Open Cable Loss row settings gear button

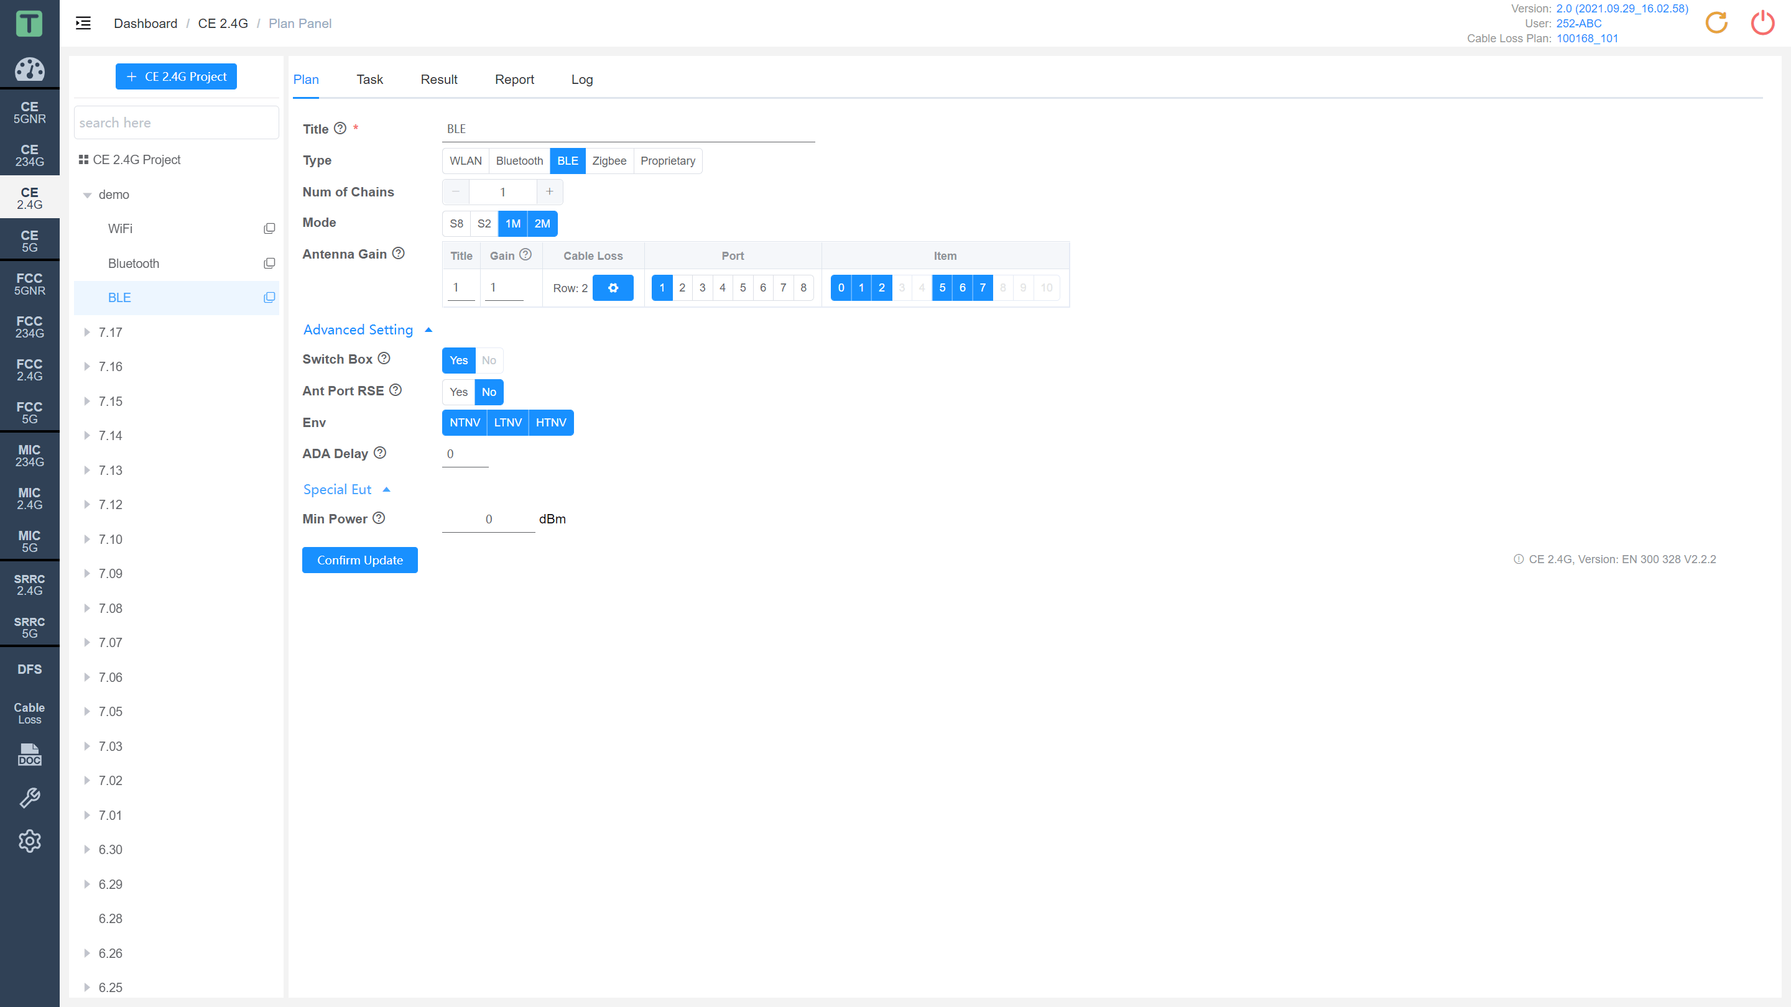click(x=613, y=288)
